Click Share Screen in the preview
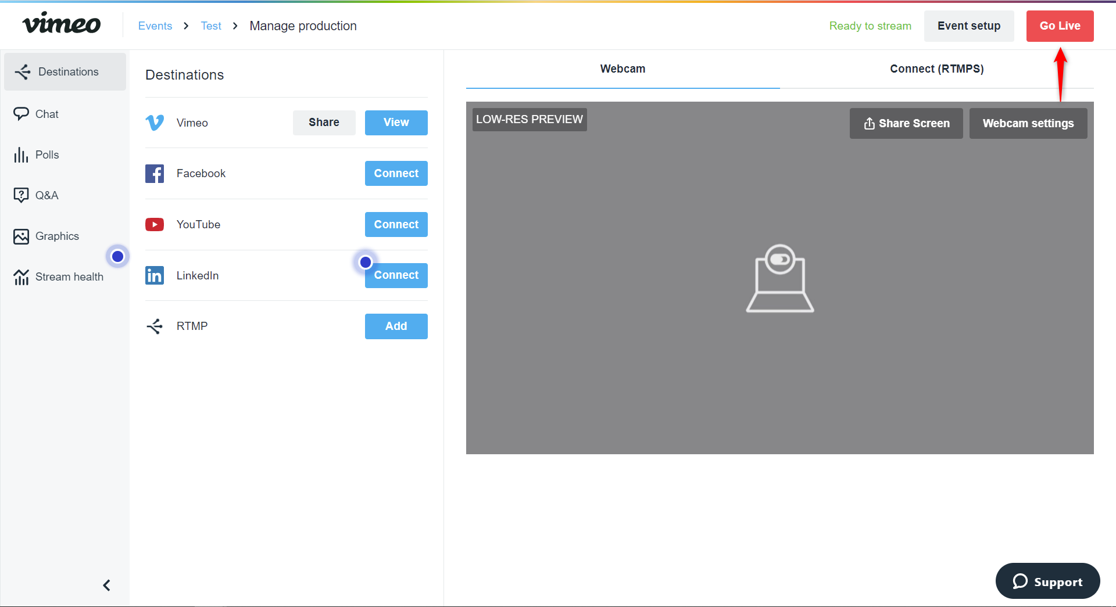 (x=906, y=123)
